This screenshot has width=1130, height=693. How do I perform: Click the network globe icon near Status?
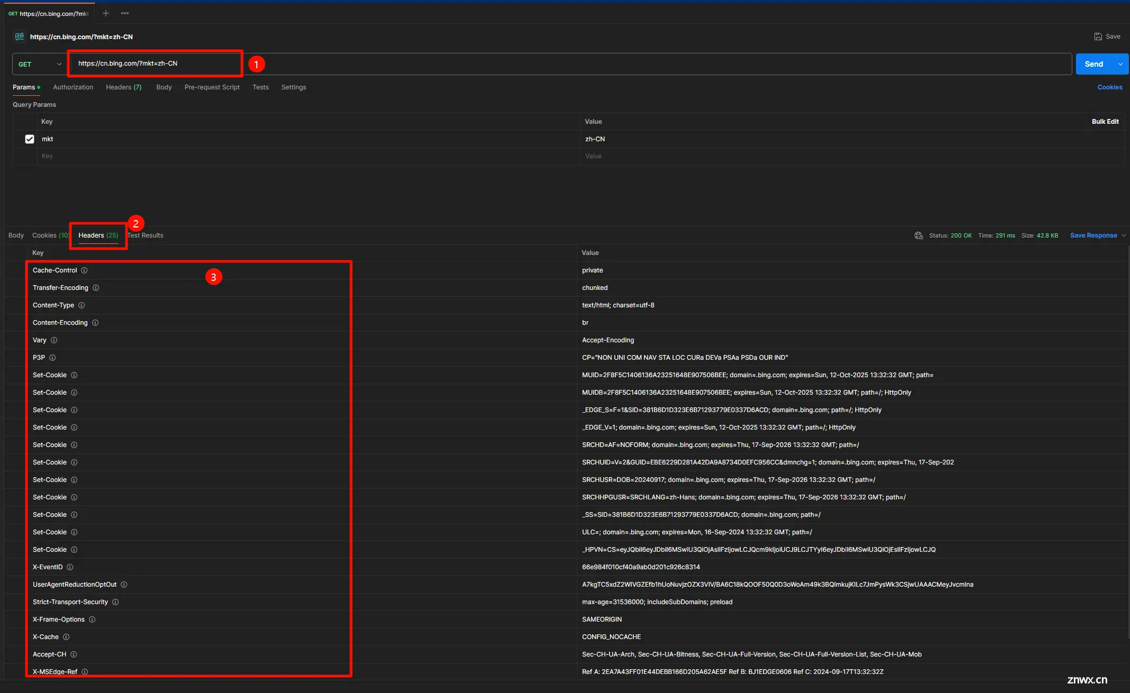pyautogui.click(x=919, y=235)
